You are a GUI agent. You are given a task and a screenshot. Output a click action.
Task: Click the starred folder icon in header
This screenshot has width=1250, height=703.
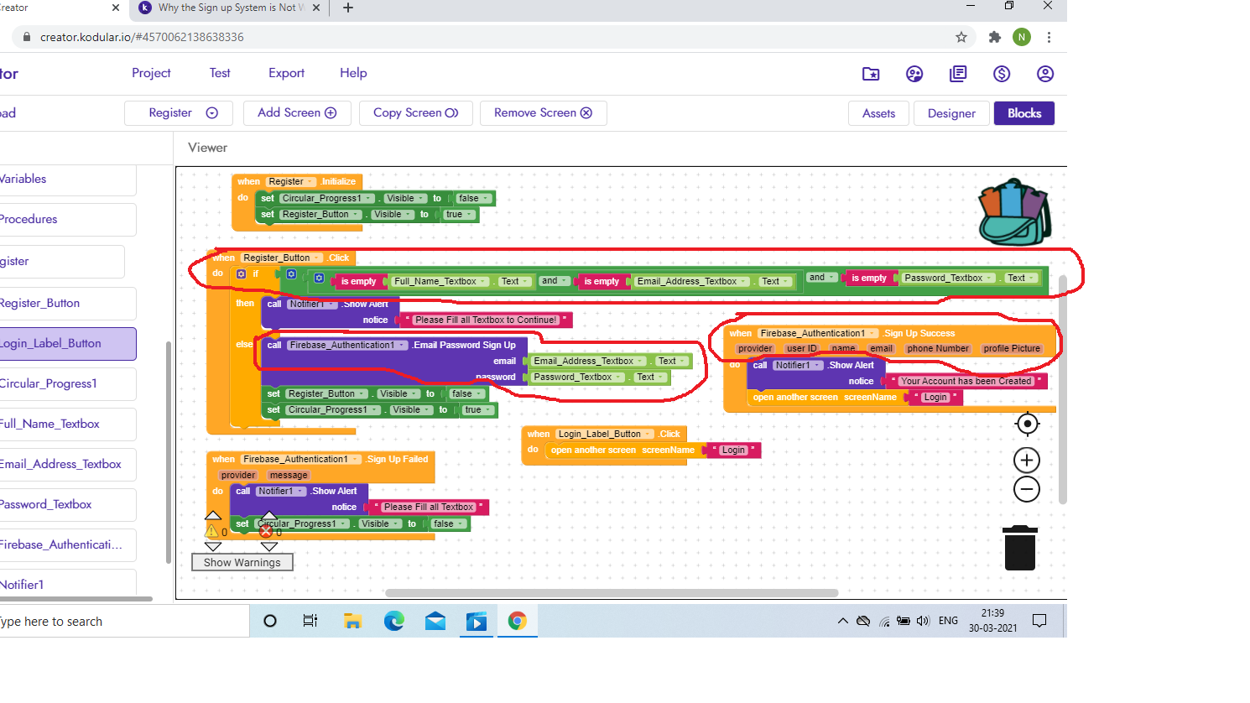coord(871,74)
